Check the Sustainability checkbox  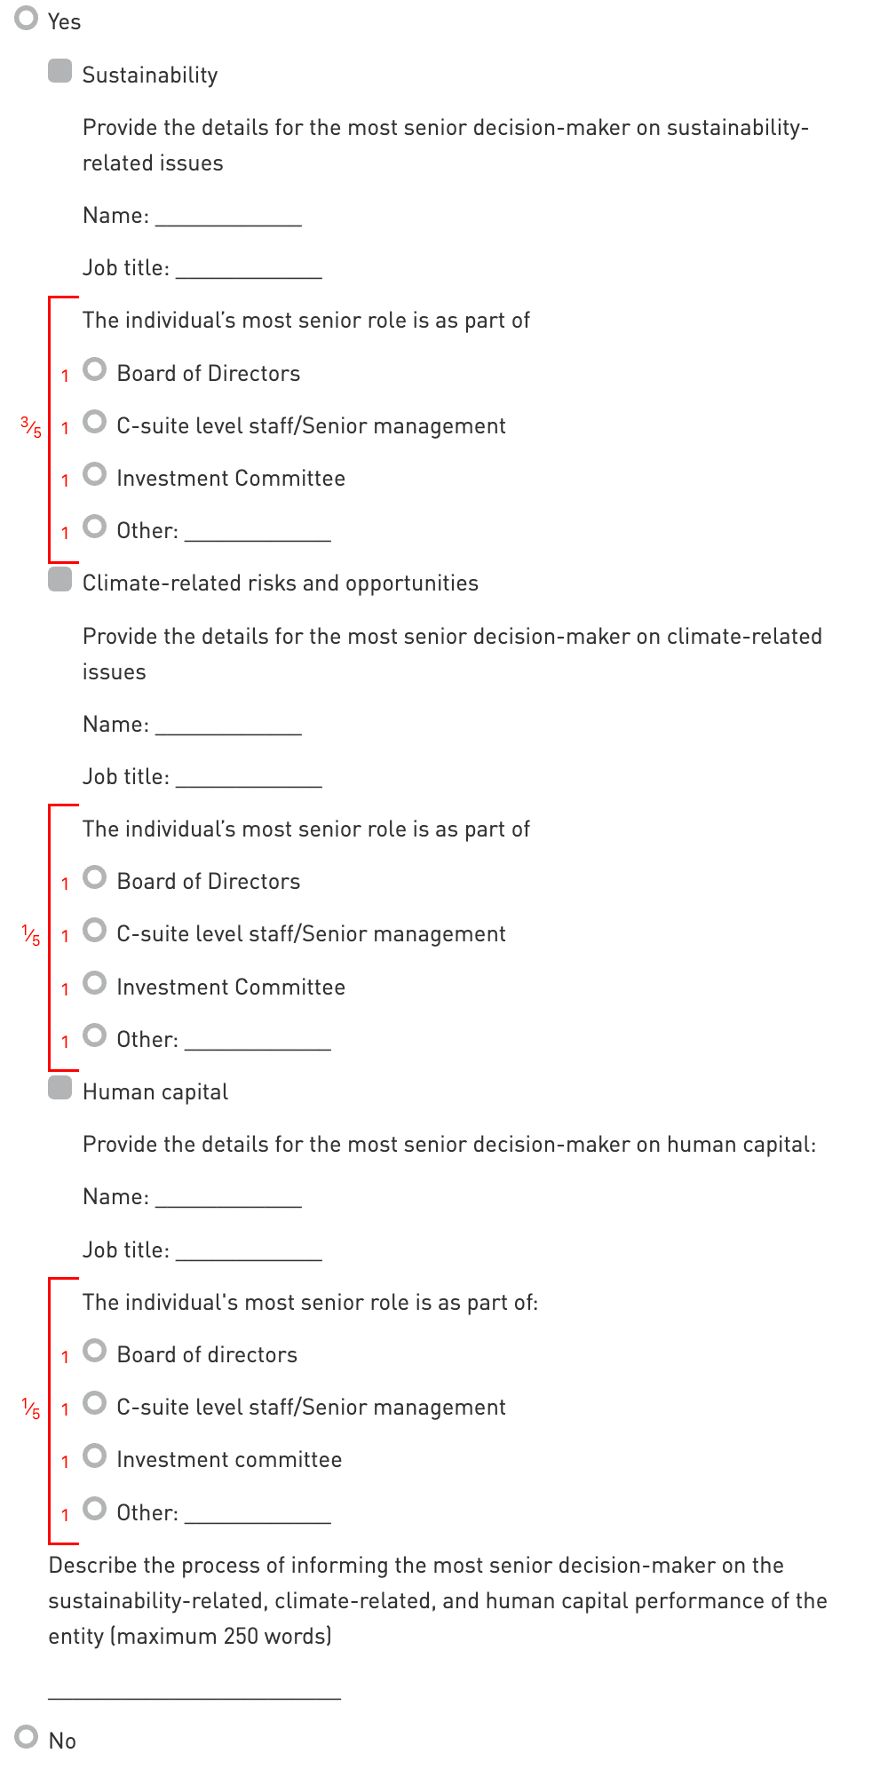tap(59, 72)
